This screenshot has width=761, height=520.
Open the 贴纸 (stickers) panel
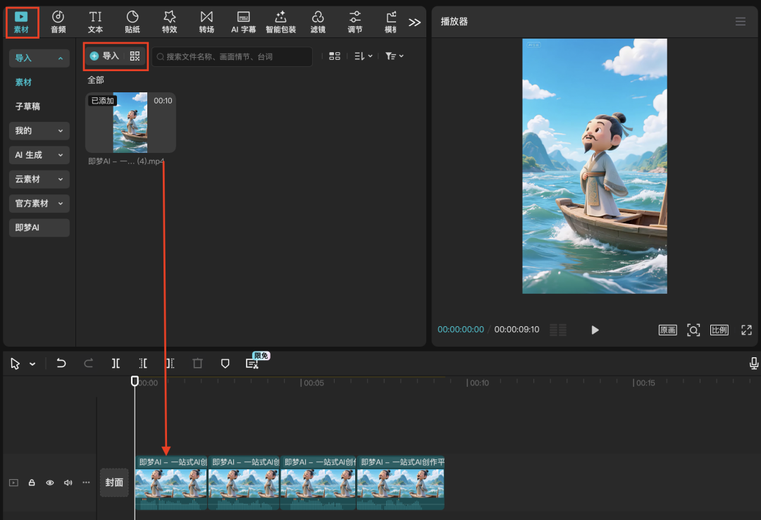pyautogui.click(x=132, y=21)
